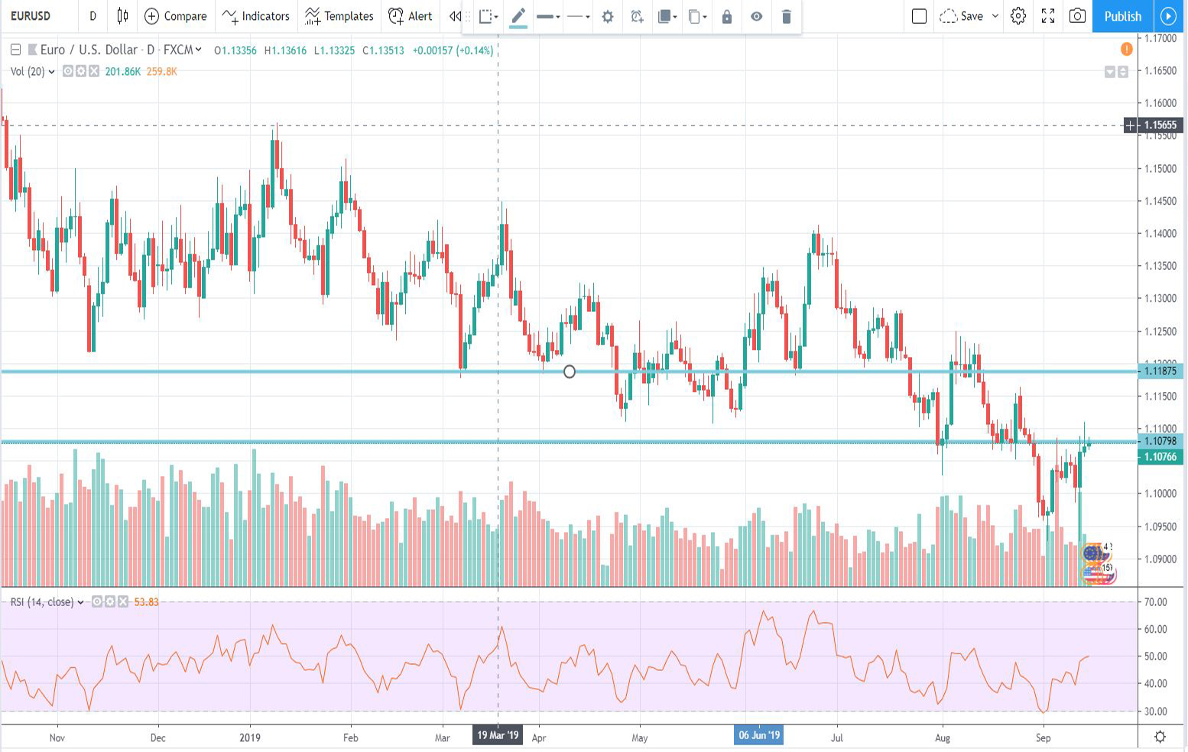Expand the Vol (20) indicator dropdown
Viewport: 1188px width, 752px height.
point(51,72)
